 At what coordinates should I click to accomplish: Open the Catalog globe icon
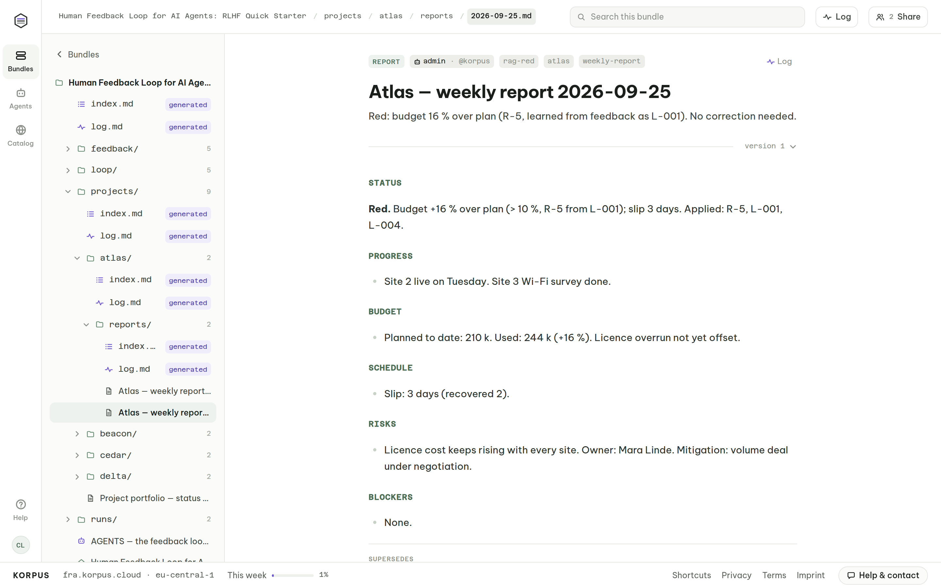pos(21,130)
